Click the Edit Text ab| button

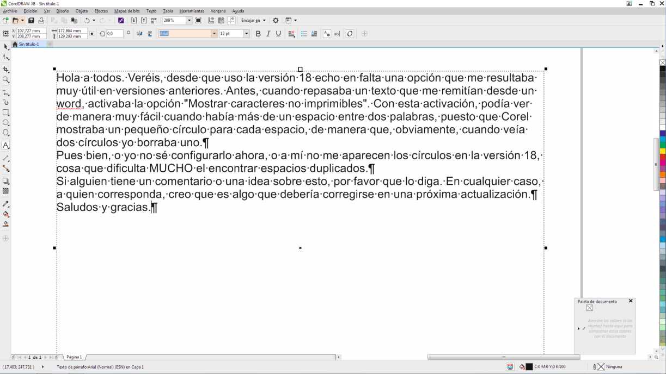pos(337,34)
